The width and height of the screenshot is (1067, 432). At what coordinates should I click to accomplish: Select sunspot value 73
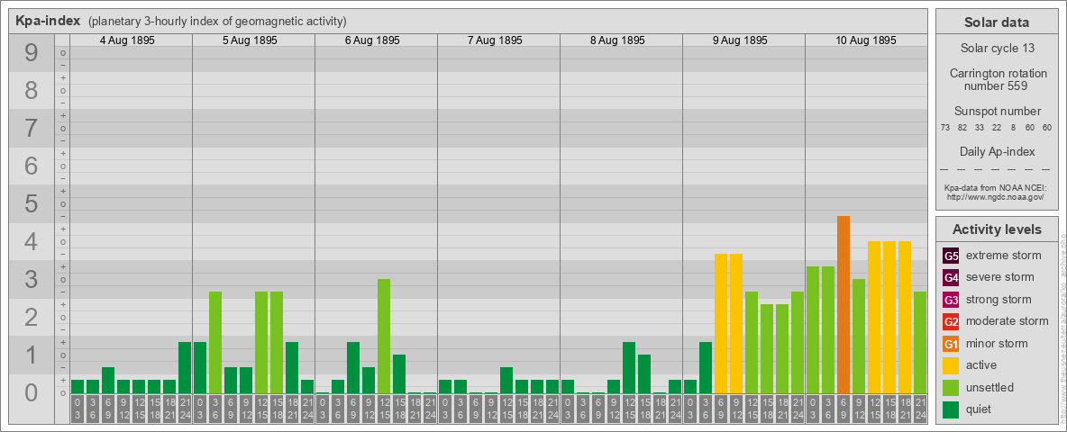945,128
